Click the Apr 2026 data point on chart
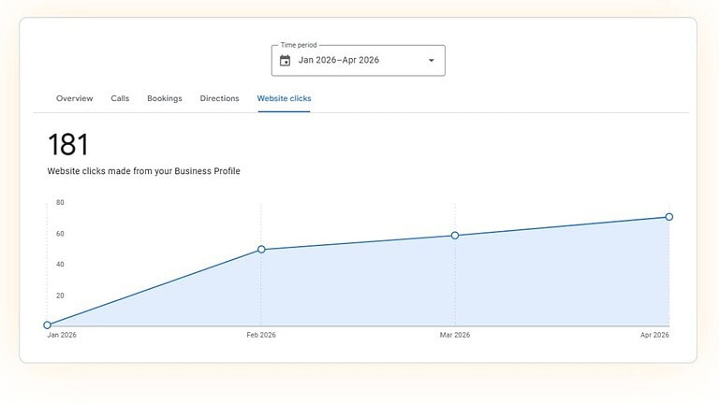719x404 pixels. tap(669, 217)
